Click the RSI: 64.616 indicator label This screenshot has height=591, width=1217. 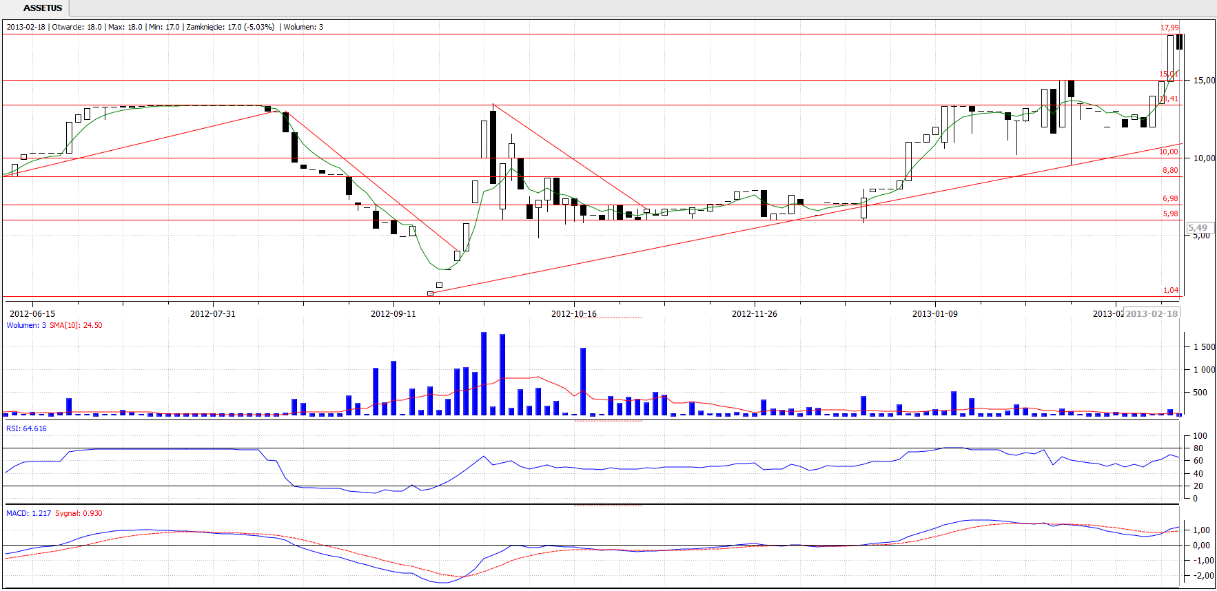26,429
